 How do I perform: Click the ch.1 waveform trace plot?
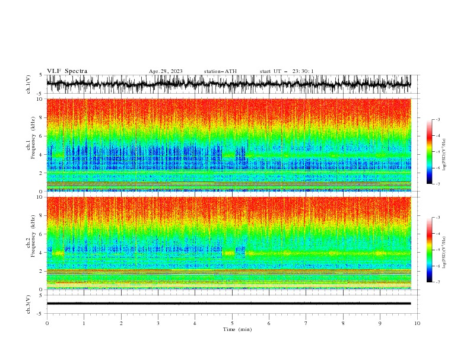[228, 84]
